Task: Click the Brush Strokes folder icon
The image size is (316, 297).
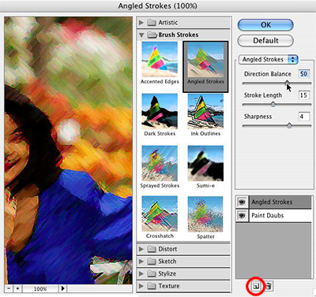Action: click(x=152, y=35)
